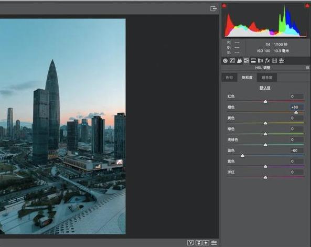Click the 蓝色 -60 value field

pyautogui.click(x=296, y=151)
